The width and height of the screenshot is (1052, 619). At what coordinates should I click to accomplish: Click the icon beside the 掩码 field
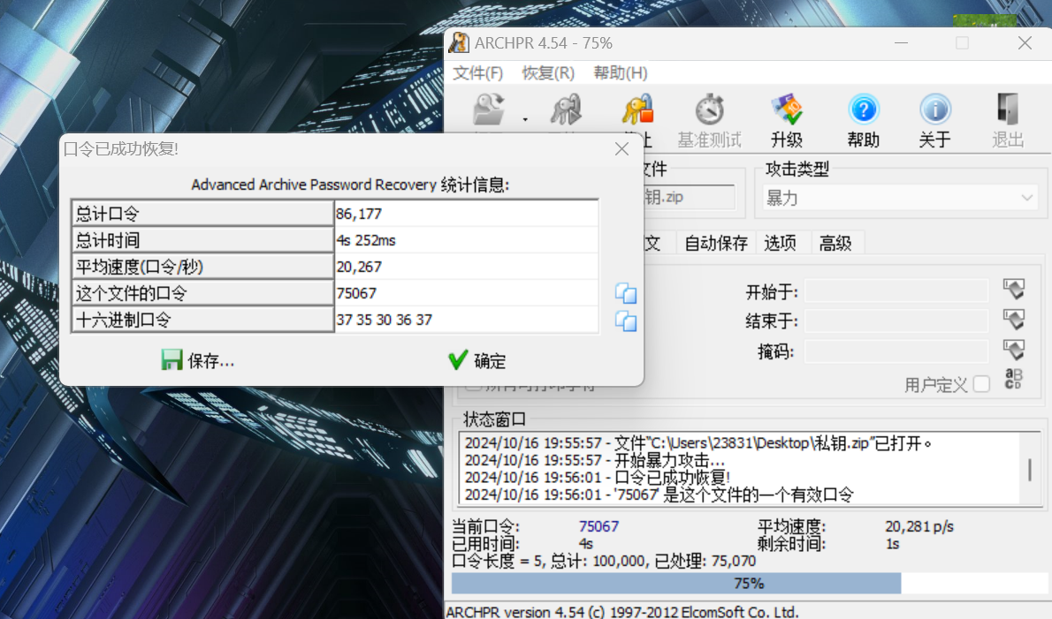1014,350
